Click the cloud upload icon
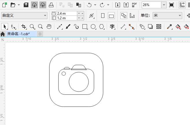Image resolution: width=190 pixels, height=125 pixels. [43, 5]
